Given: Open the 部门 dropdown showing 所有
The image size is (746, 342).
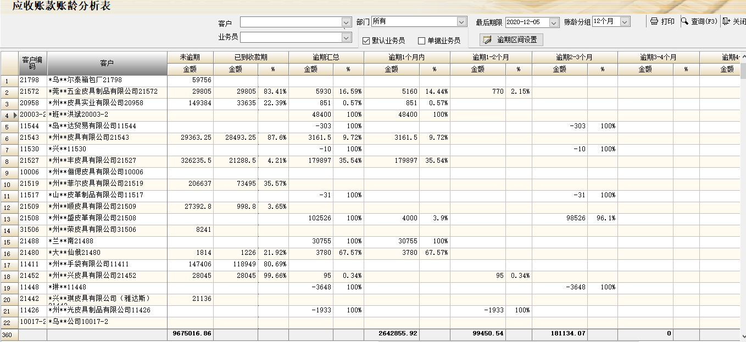Looking at the screenshot, I should click(462, 22).
